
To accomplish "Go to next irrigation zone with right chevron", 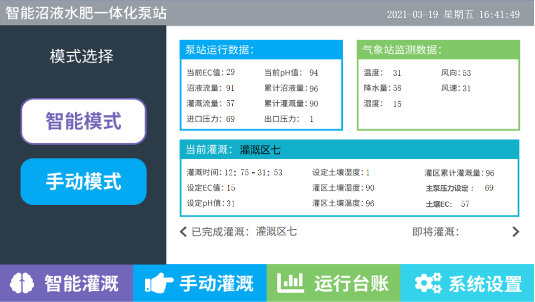I will point(515,232).
